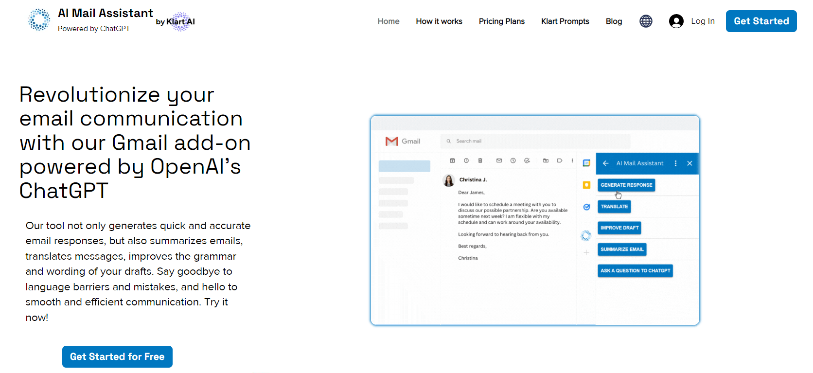This screenshot has height=373, width=813.
Task: Open Klart Prompts page
Action: point(565,21)
